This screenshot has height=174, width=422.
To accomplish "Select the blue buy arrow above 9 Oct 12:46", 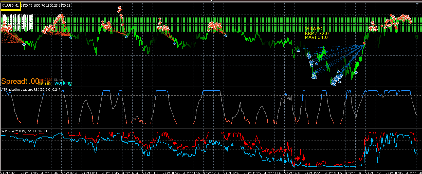I will click(x=226, y=36).
